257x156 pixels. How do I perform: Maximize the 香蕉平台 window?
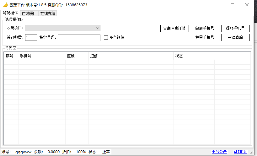(233, 5)
